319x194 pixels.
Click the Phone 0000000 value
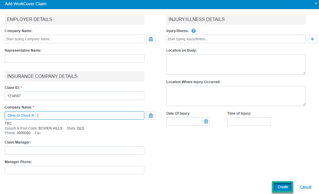[x=24, y=133]
